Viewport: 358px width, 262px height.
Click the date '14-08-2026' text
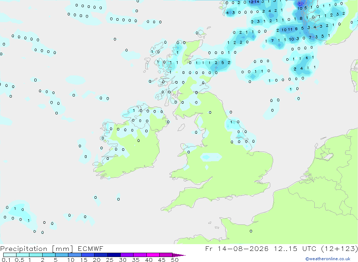click(243, 248)
